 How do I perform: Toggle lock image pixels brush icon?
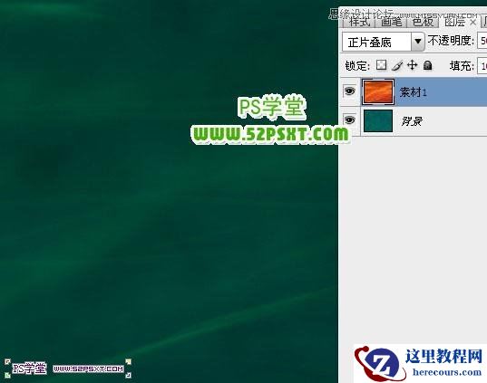click(397, 65)
